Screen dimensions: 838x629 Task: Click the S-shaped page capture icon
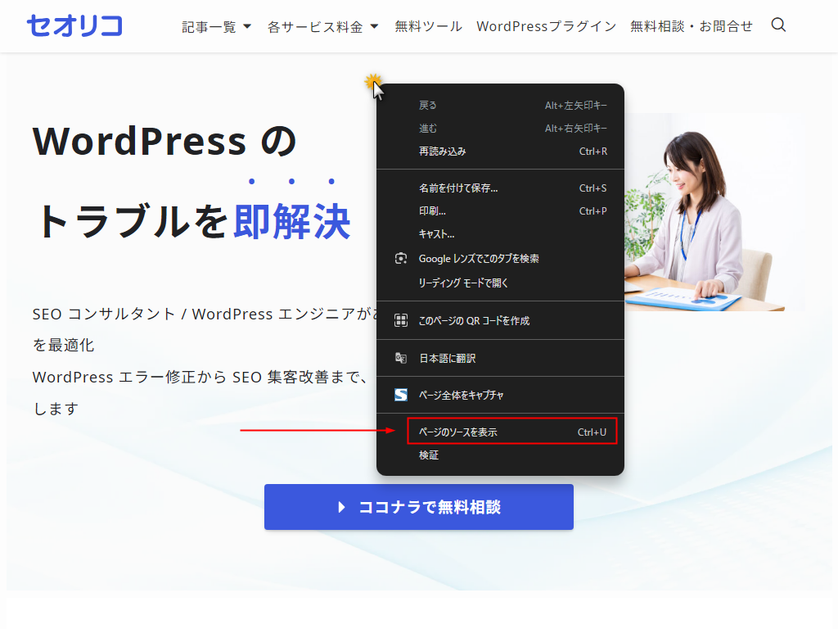(x=401, y=395)
